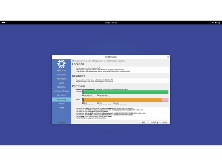
Task: Open the Aug 27 clock menu
Action: pos(111,22)
